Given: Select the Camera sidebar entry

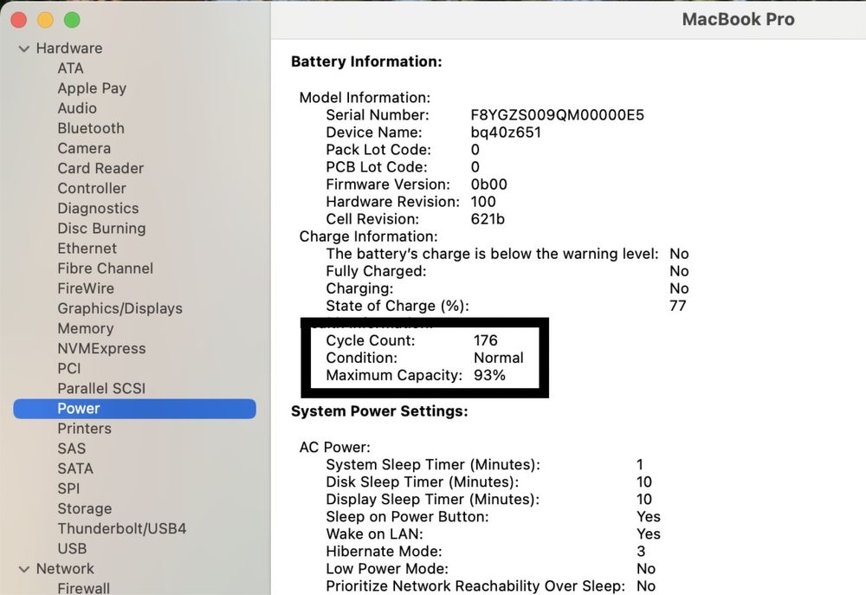Looking at the screenshot, I should (85, 149).
